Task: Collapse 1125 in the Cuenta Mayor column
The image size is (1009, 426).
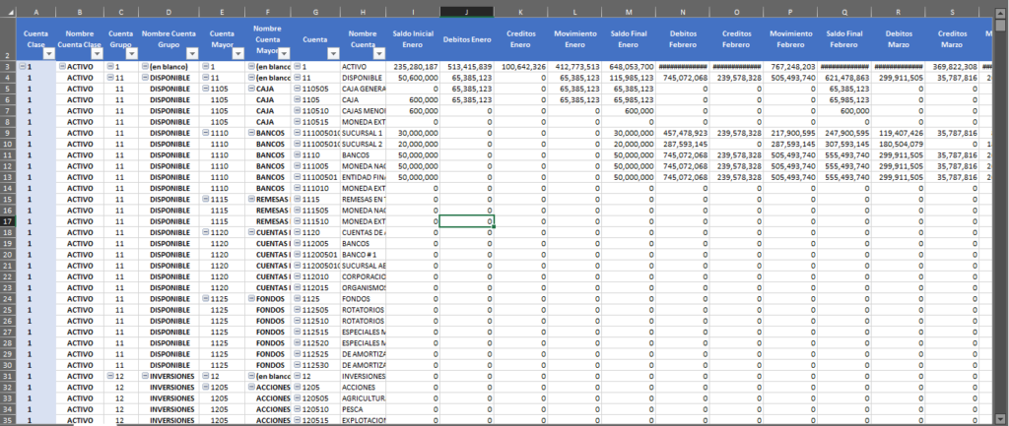Action: click(205, 299)
